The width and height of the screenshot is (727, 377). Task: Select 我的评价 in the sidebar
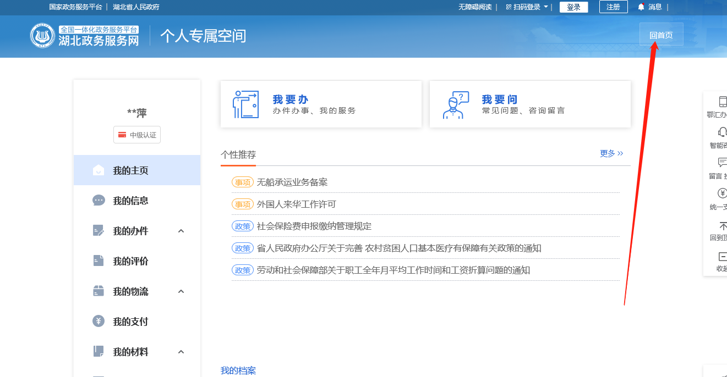[137, 261]
